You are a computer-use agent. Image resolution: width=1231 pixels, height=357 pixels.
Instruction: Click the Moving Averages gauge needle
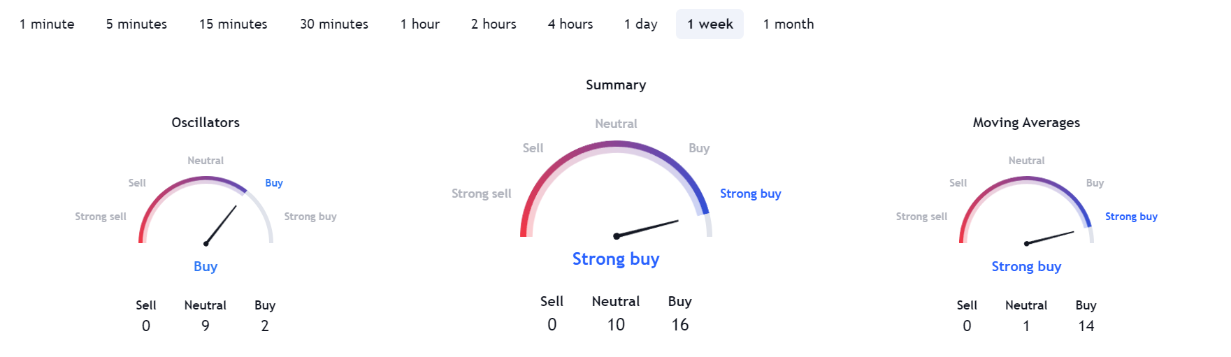[1050, 238]
